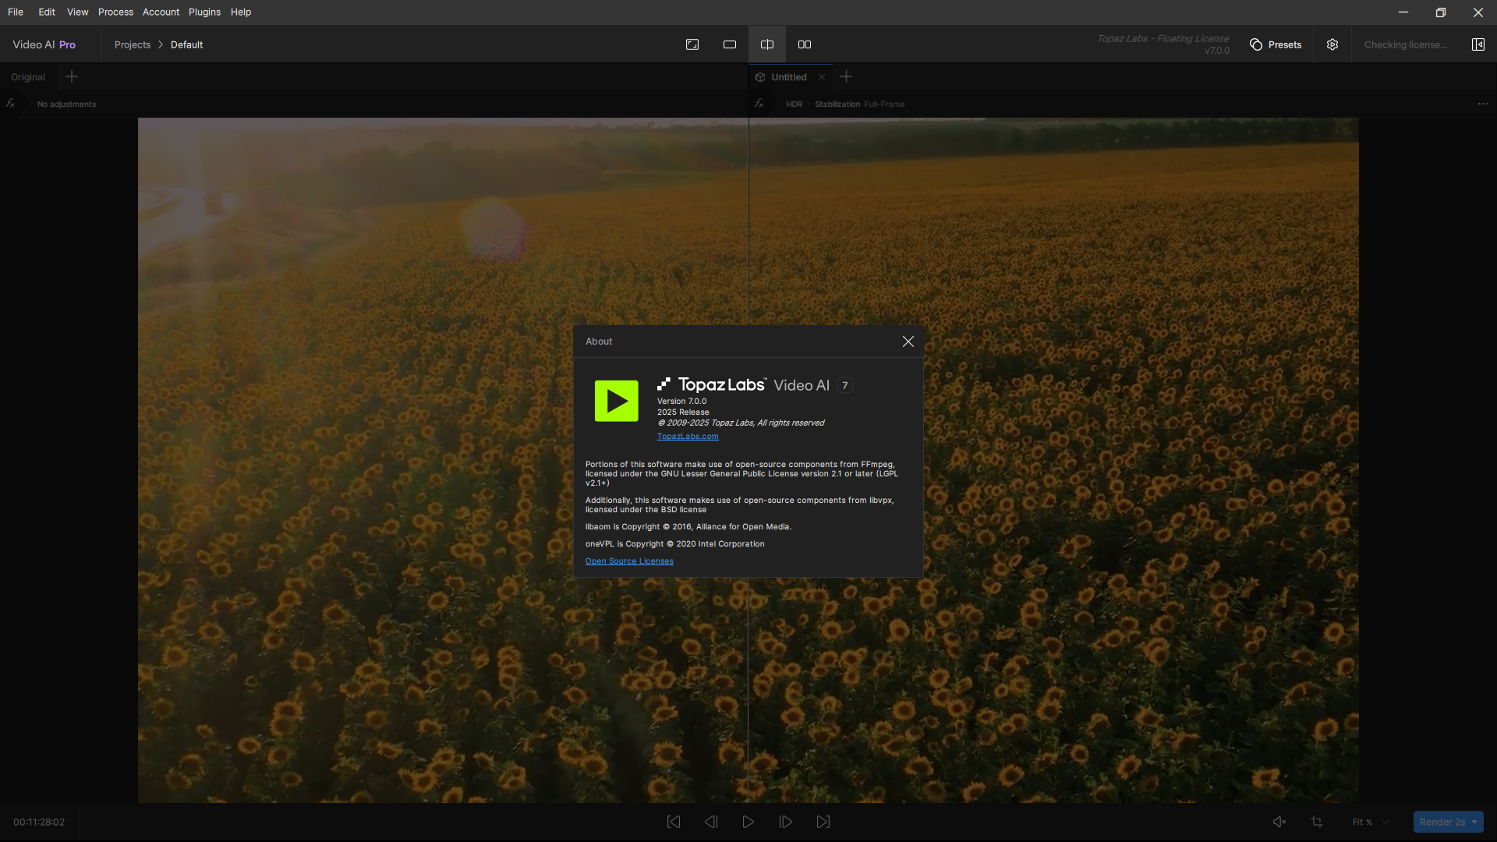The height and width of the screenshot is (842, 1497).
Task: Play the video preview
Action: 748,822
